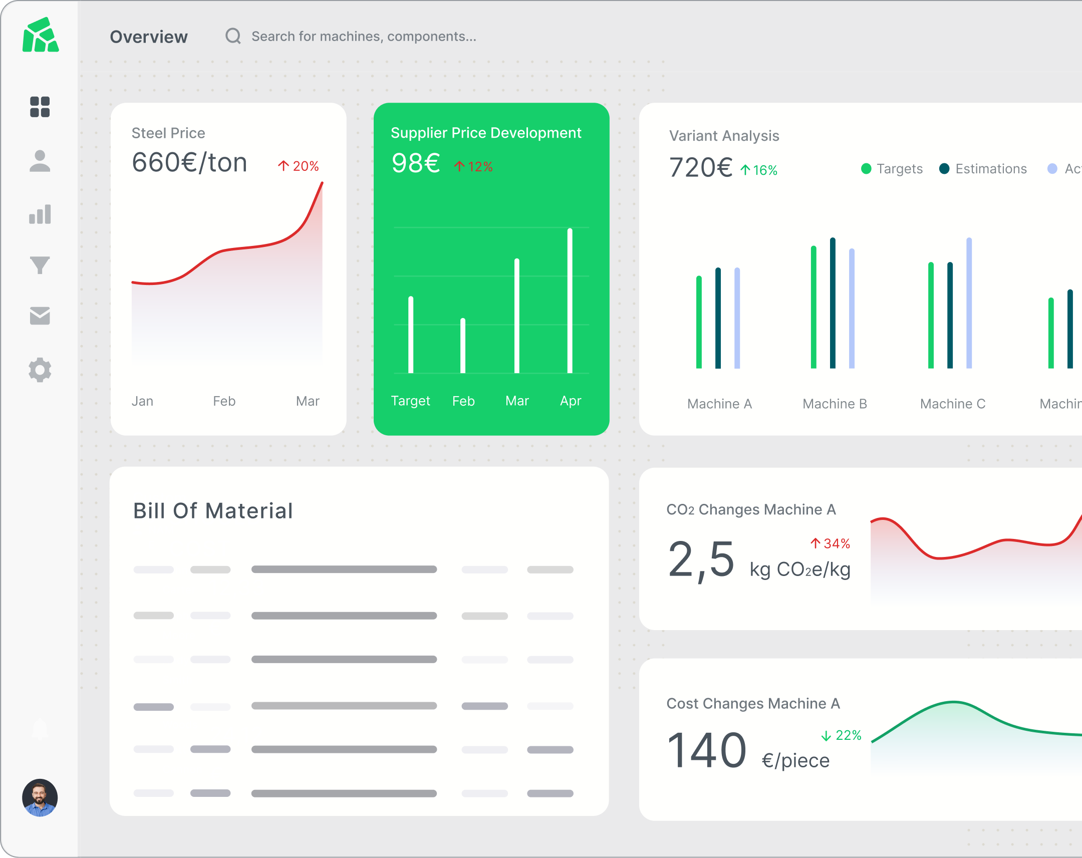
Task: Toggle the Estimations legend item
Action: pyautogui.click(x=983, y=169)
